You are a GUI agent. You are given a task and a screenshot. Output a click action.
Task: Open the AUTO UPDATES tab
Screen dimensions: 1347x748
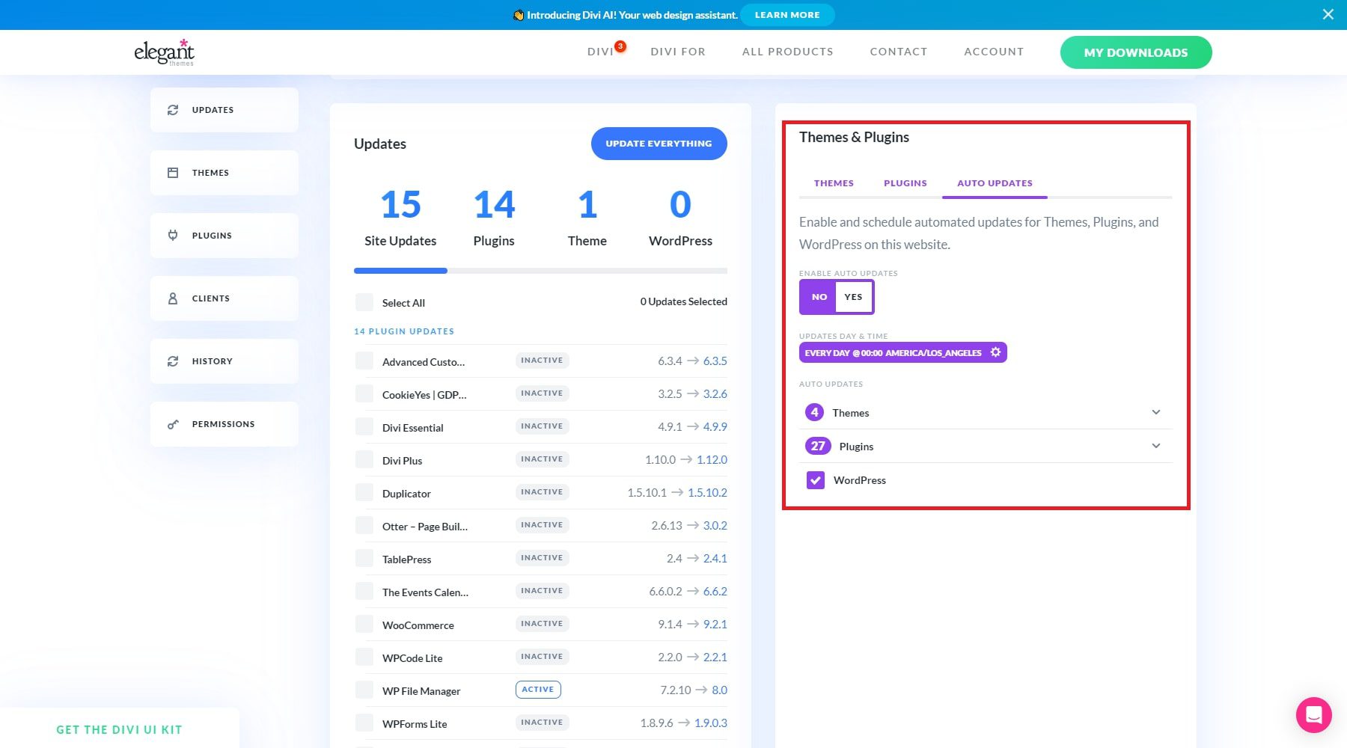[x=995, y=183]
